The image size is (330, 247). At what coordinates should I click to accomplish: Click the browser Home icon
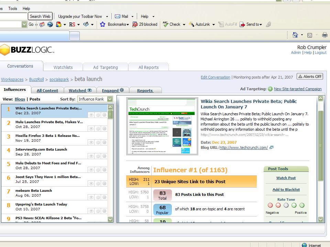click(295, 35)
